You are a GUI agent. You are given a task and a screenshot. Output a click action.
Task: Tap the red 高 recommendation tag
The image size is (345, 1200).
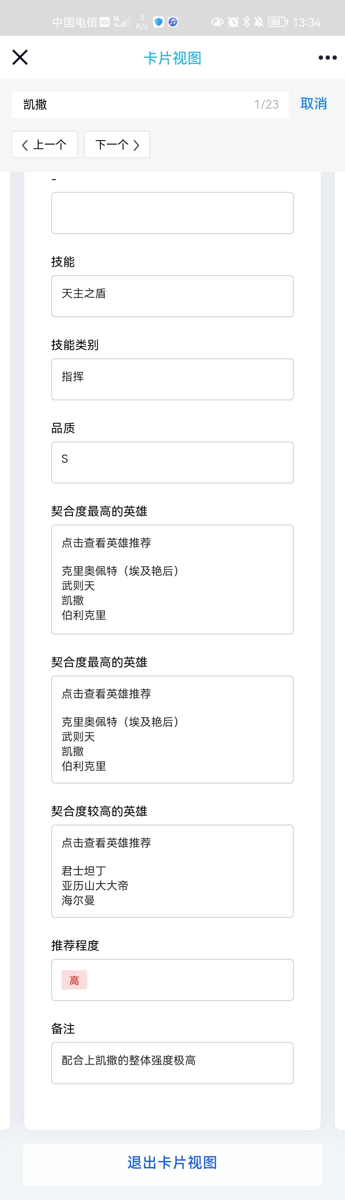point(74,980)
